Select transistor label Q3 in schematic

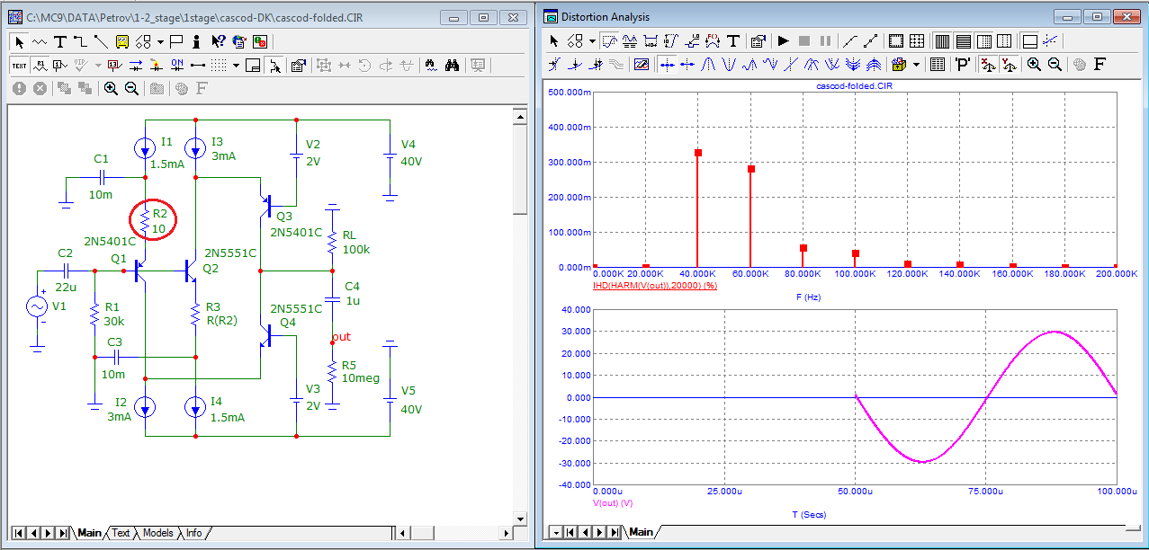pos(284,217)
